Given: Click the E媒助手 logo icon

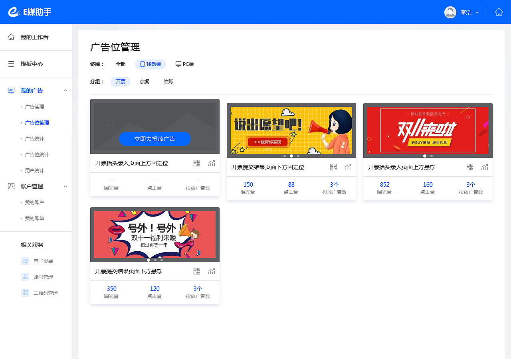Looking at the screenshot, I should click(x=14, y=12).
